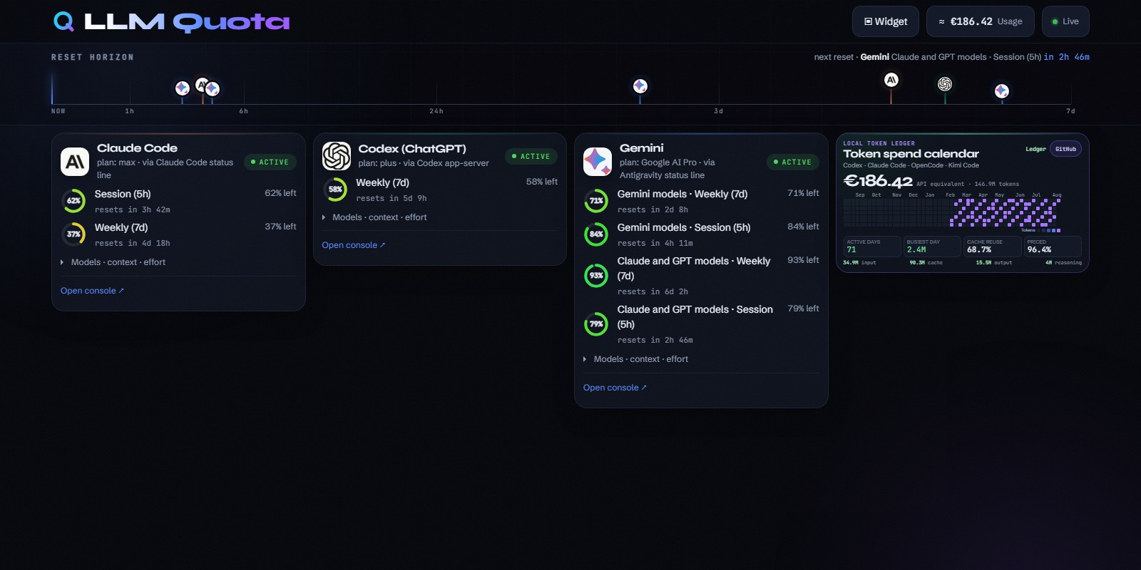Select the OpenAI marker on the reset horizon
1141x570 pixels.
(x=945, y=84)
